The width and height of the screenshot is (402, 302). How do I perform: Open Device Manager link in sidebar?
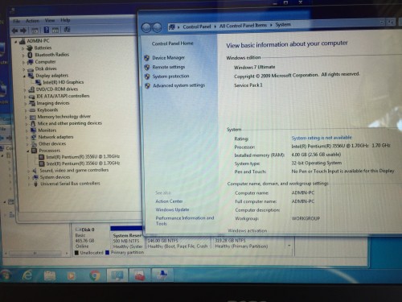[168, 58]
